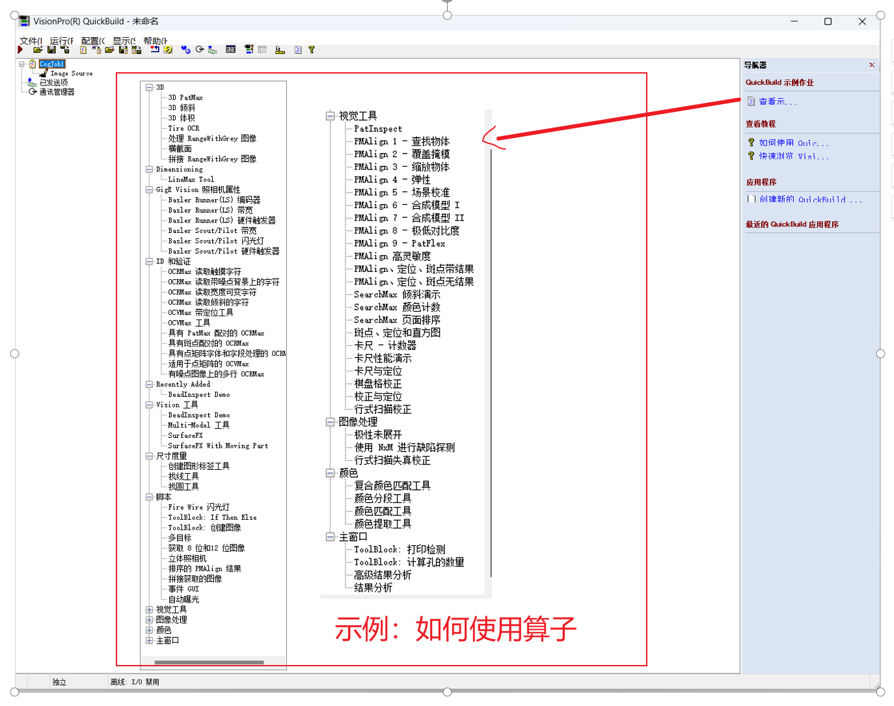This screenshot has height=706, width=894.
Task: Click the horizontal scrollbar under sample tree
Action: click(209, 662)
